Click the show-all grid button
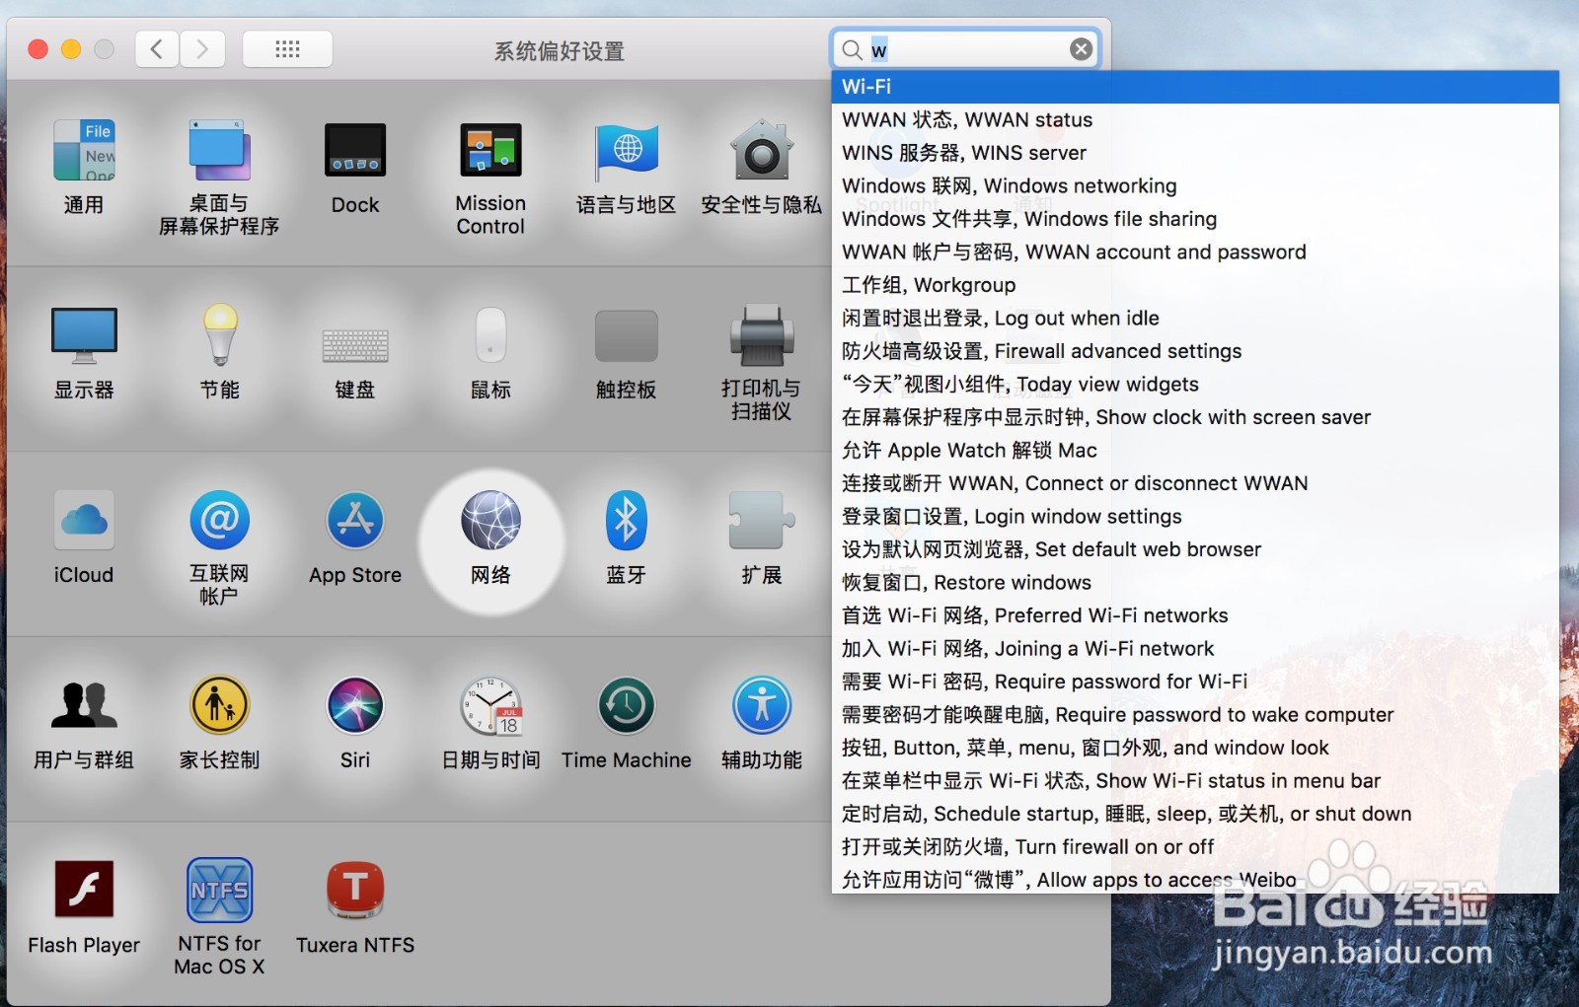The height and width of the screenshot is (1007, 1579). [x=287, y=48]
